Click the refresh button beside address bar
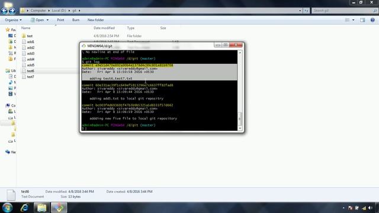The width and height of the screenshot is (379, 213). 307,11
